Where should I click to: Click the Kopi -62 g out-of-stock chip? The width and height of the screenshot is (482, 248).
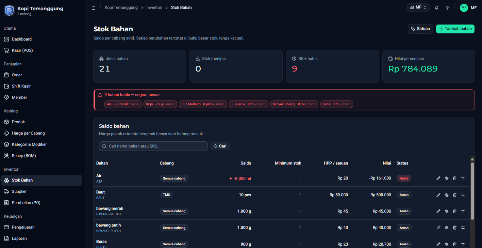(160, 104)
